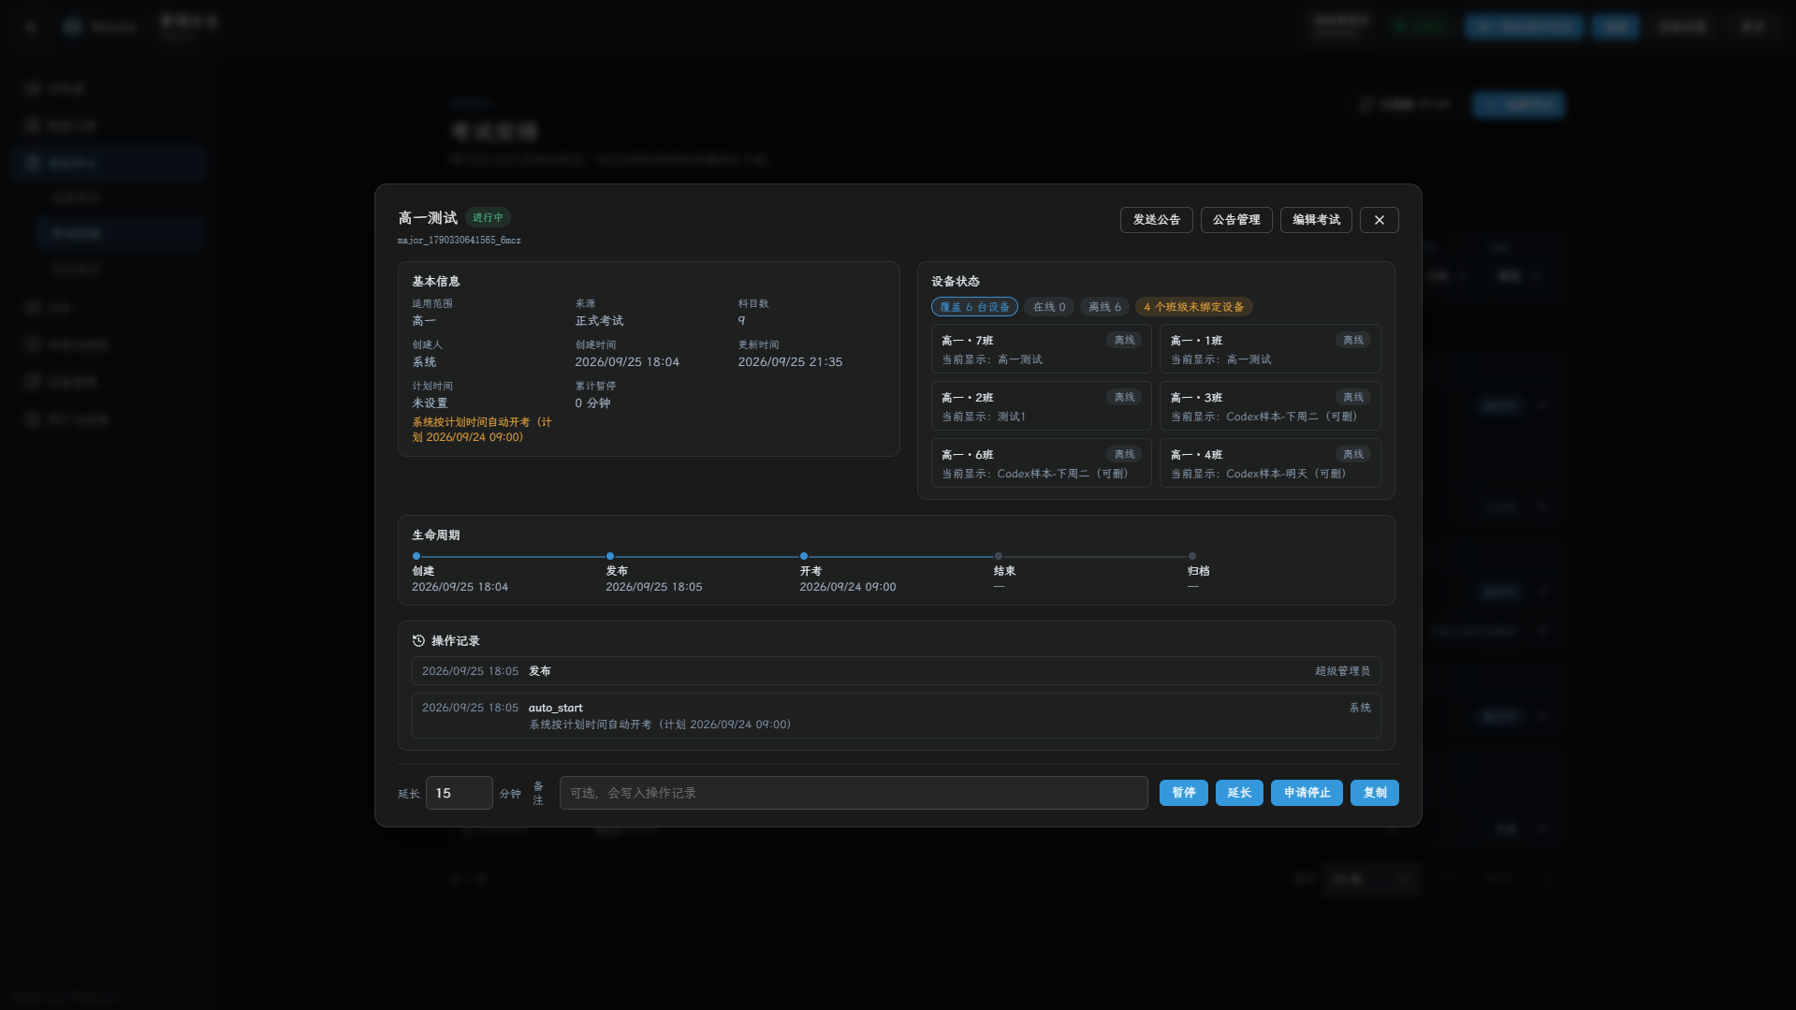Click the 超级管理员 operator label

pos(1342,671)
